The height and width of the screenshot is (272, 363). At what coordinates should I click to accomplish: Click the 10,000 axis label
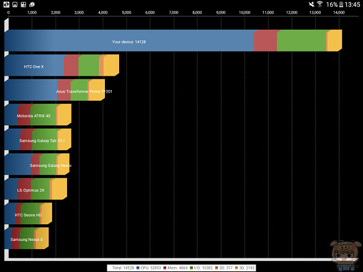(x=244, y=12)
